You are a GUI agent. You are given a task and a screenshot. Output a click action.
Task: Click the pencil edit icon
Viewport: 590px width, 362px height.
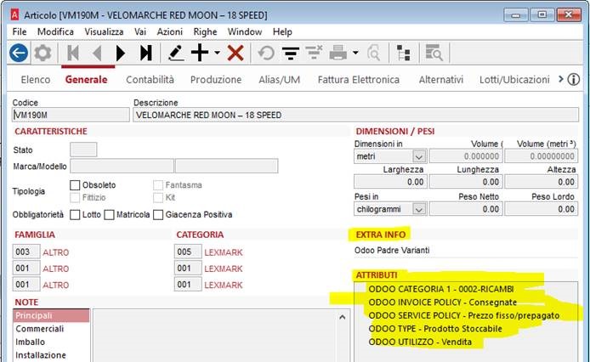pos(176,53)
